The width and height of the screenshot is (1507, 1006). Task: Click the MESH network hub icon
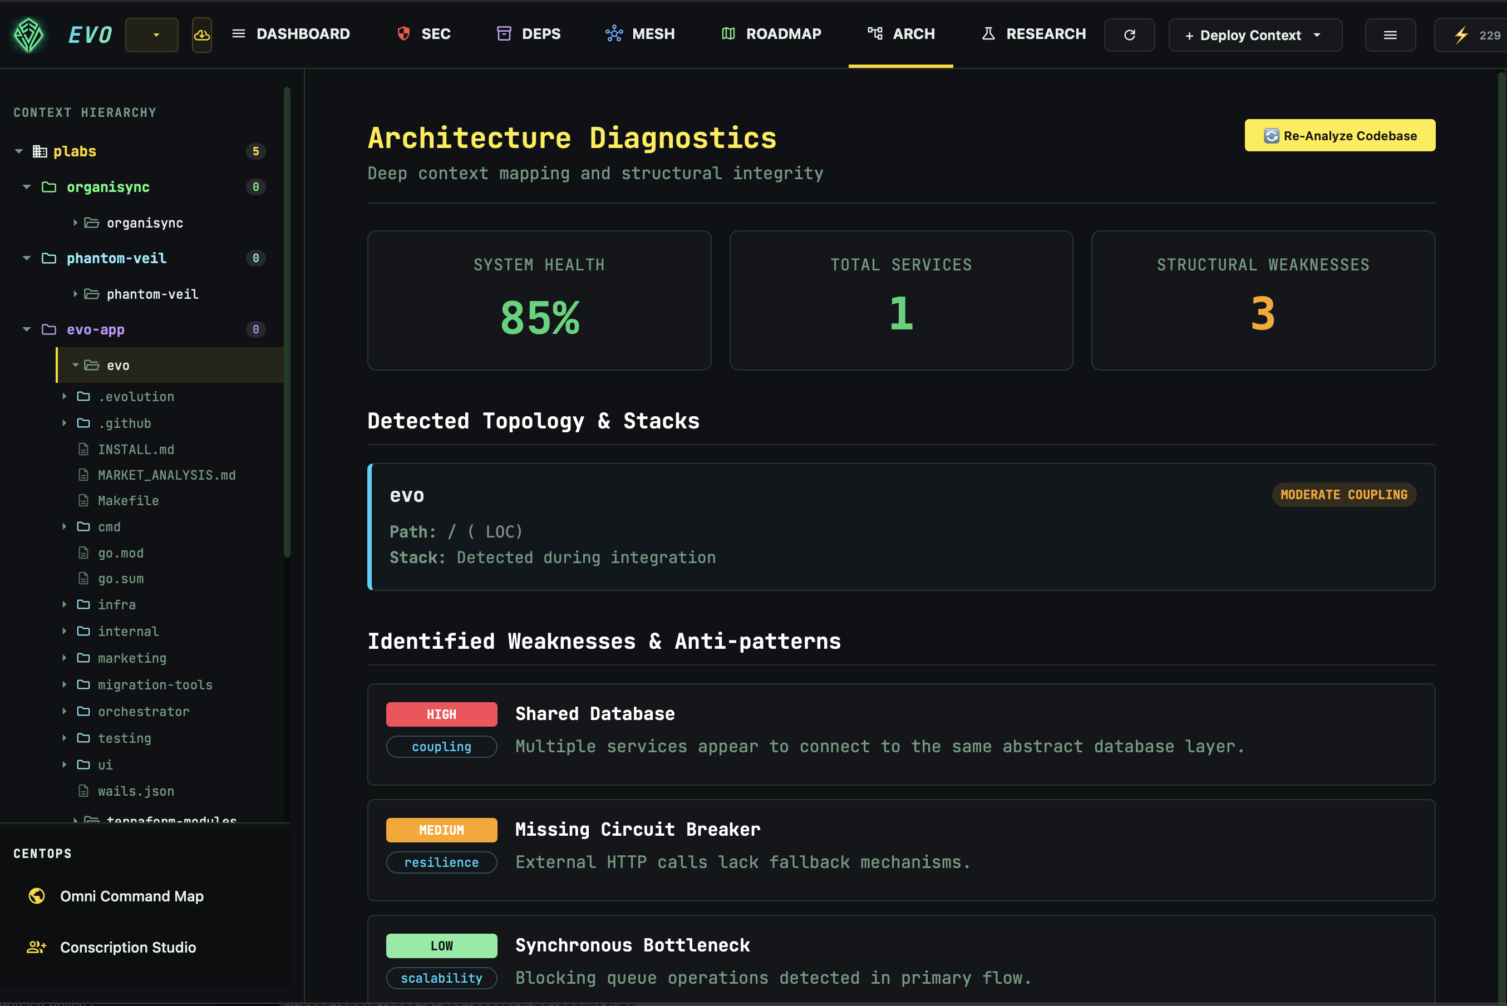(614, 33)
